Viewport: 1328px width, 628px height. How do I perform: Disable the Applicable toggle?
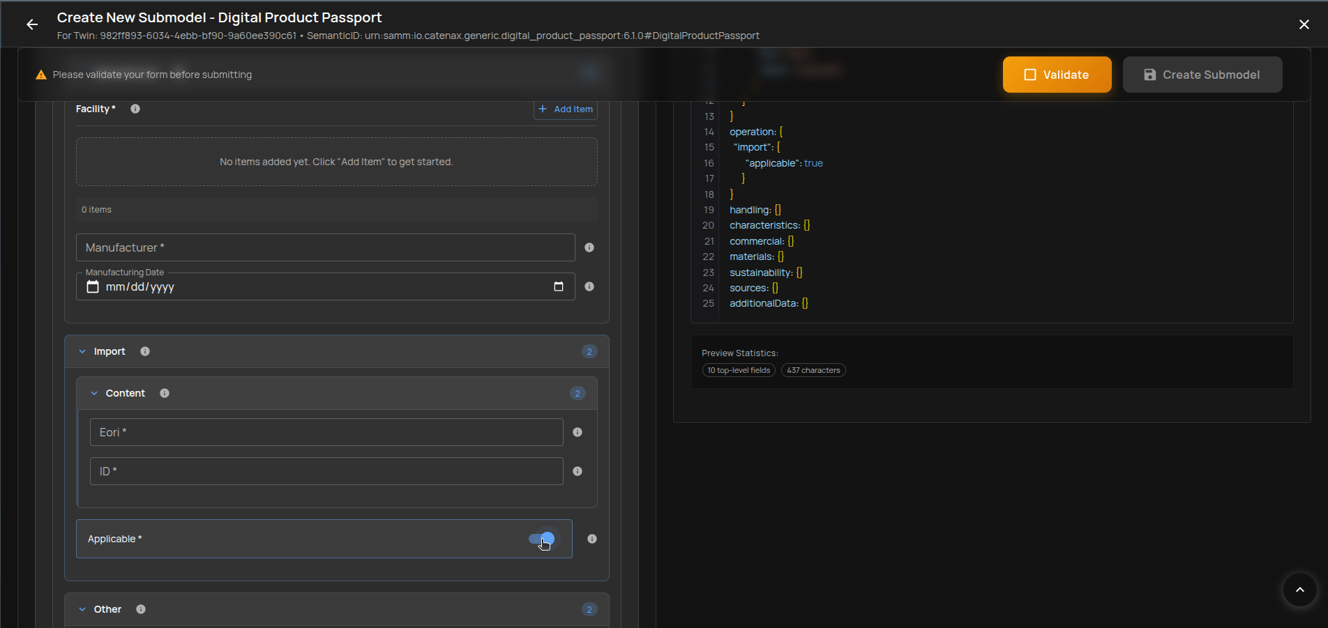coord(542,538)
